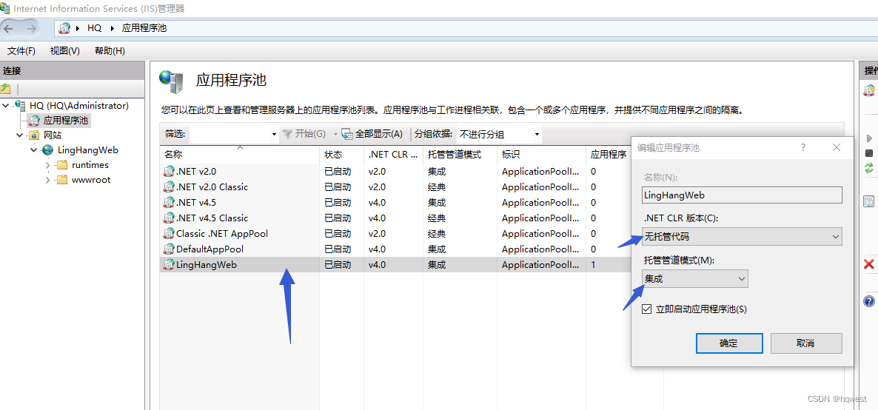878x410 pixels.
Task: Select the .NET v4.5 pool row
Action: 395,202
